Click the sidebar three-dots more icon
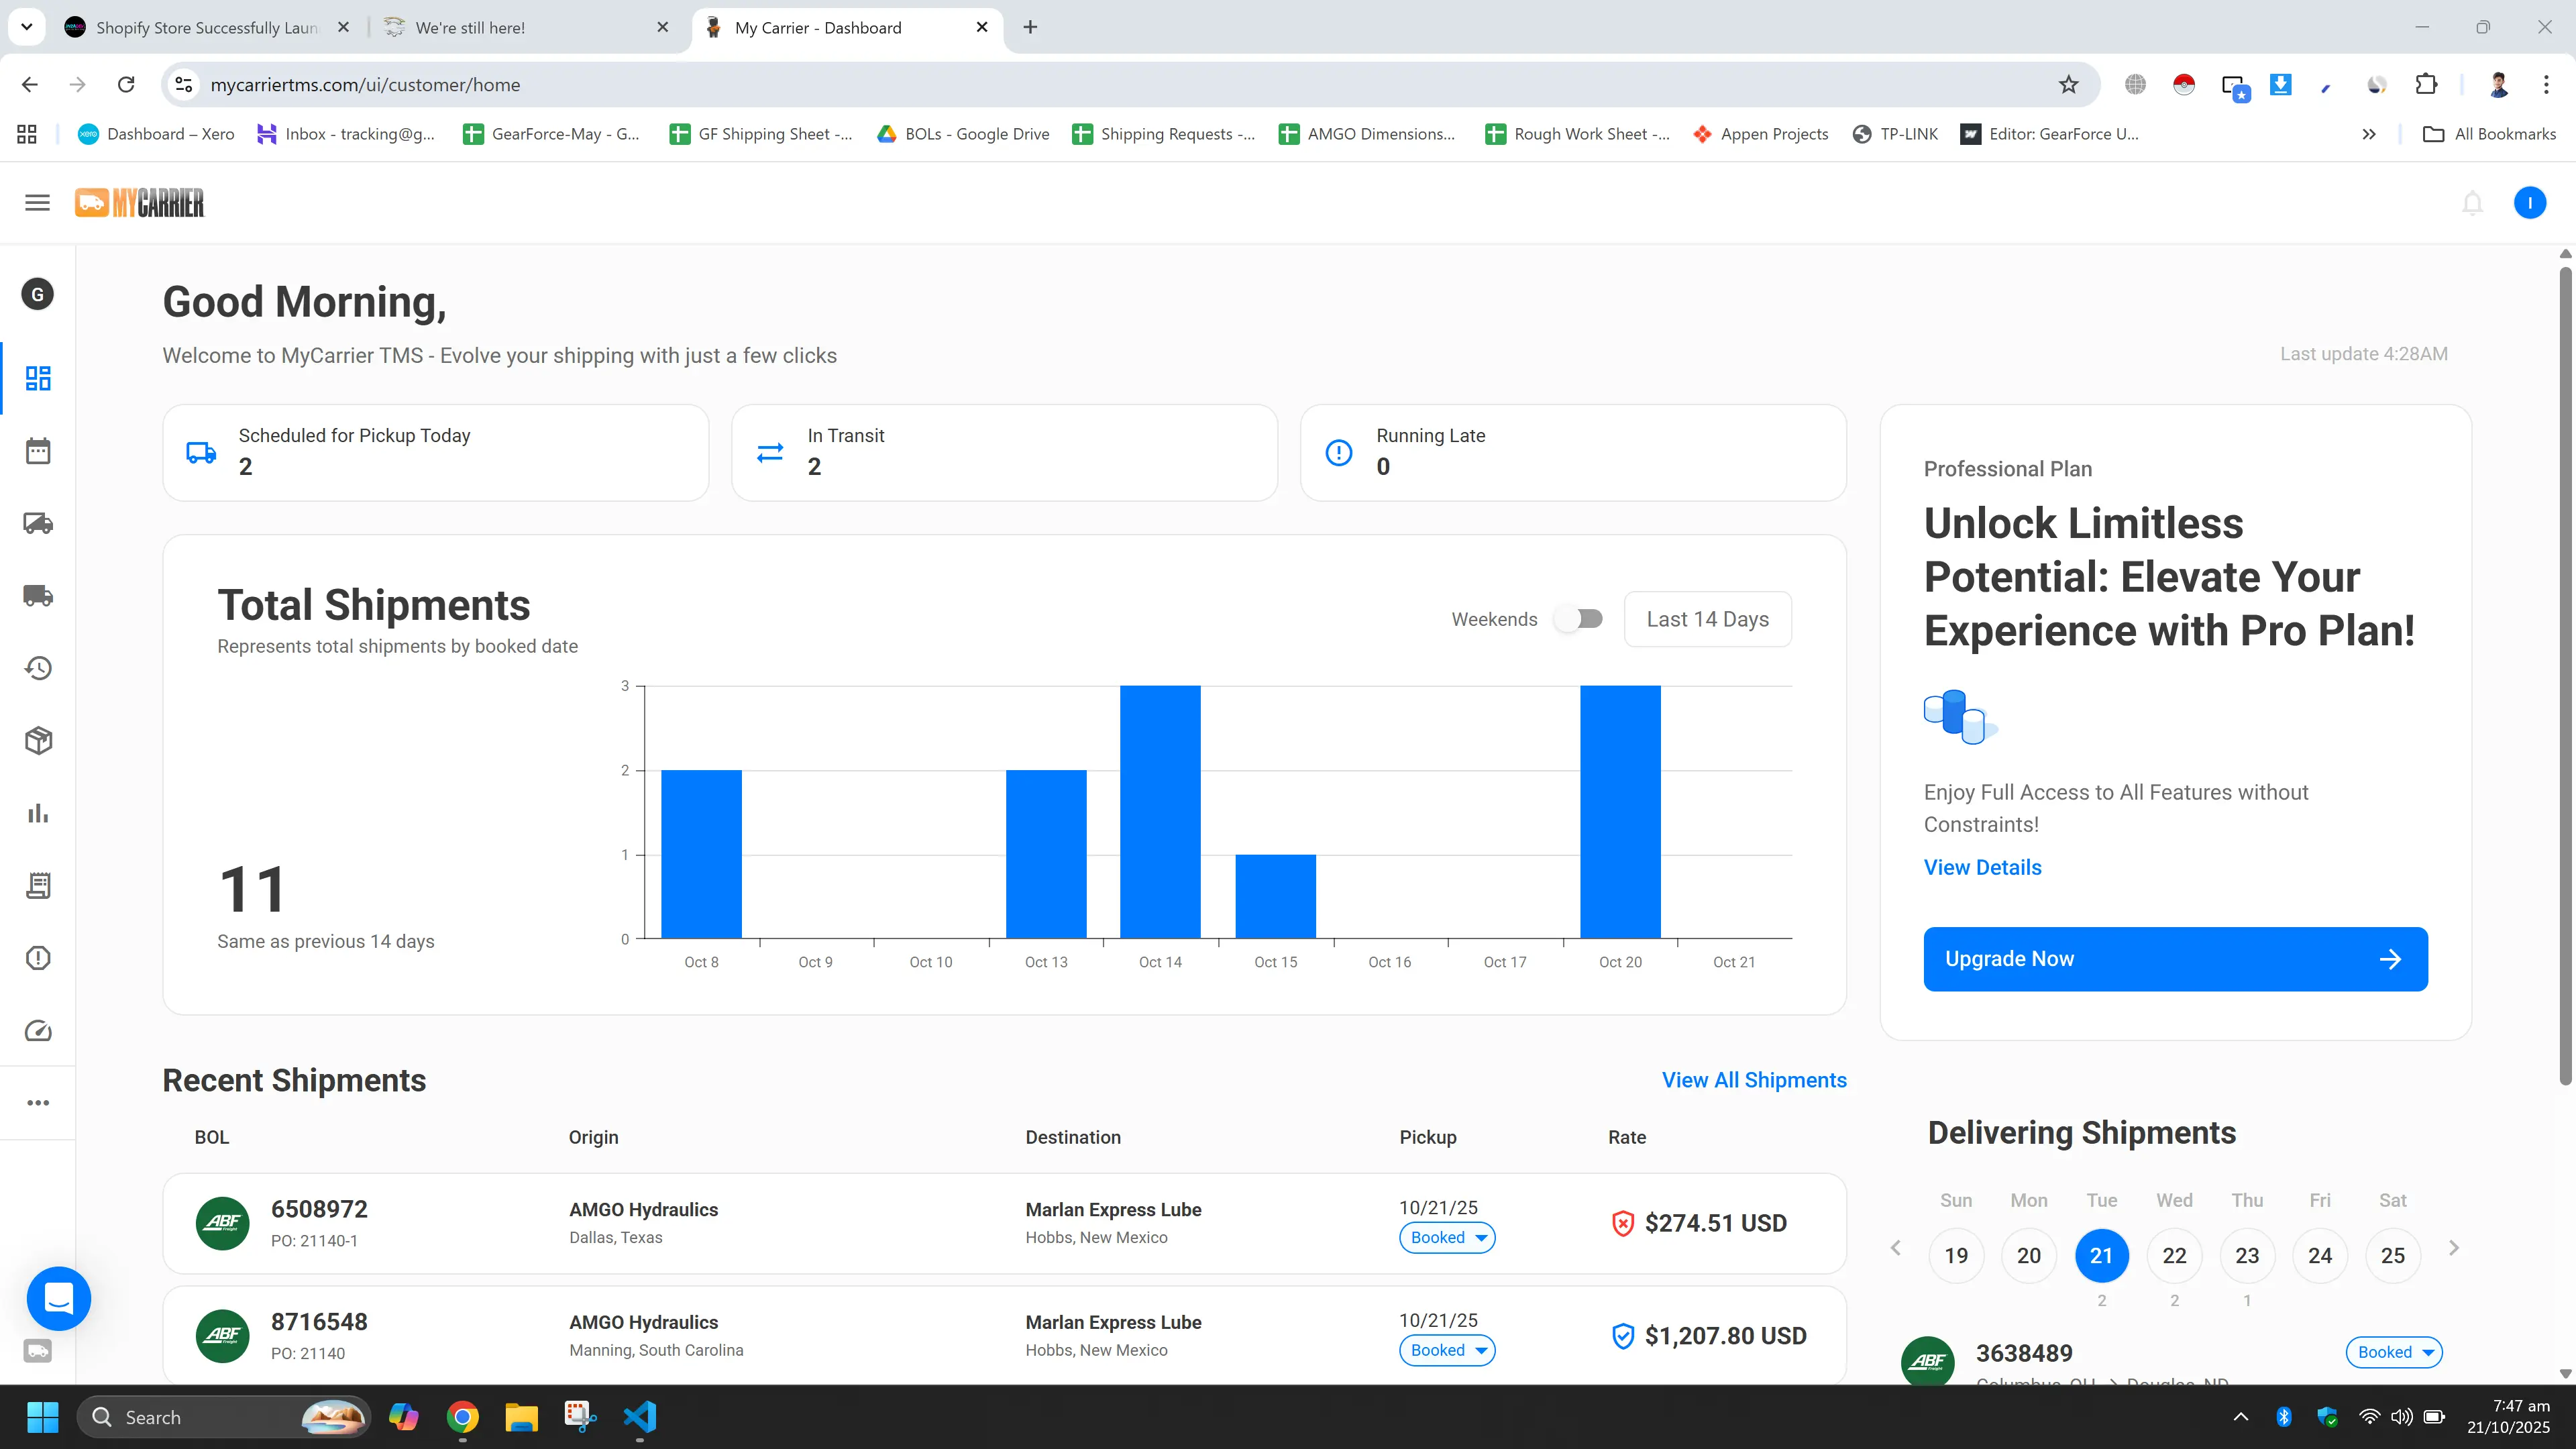The width and height of the screenshot is (2576, 1449). 38,1103
